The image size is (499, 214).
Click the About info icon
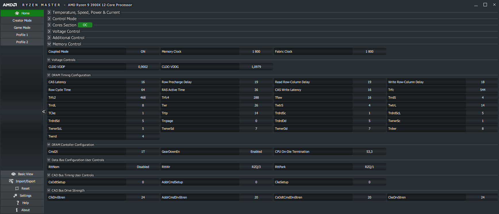click(x=17, y=210)
